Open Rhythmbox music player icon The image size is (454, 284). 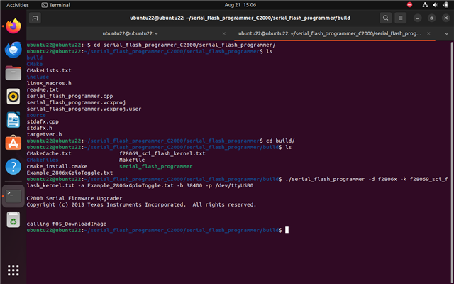tap(13, 97)
